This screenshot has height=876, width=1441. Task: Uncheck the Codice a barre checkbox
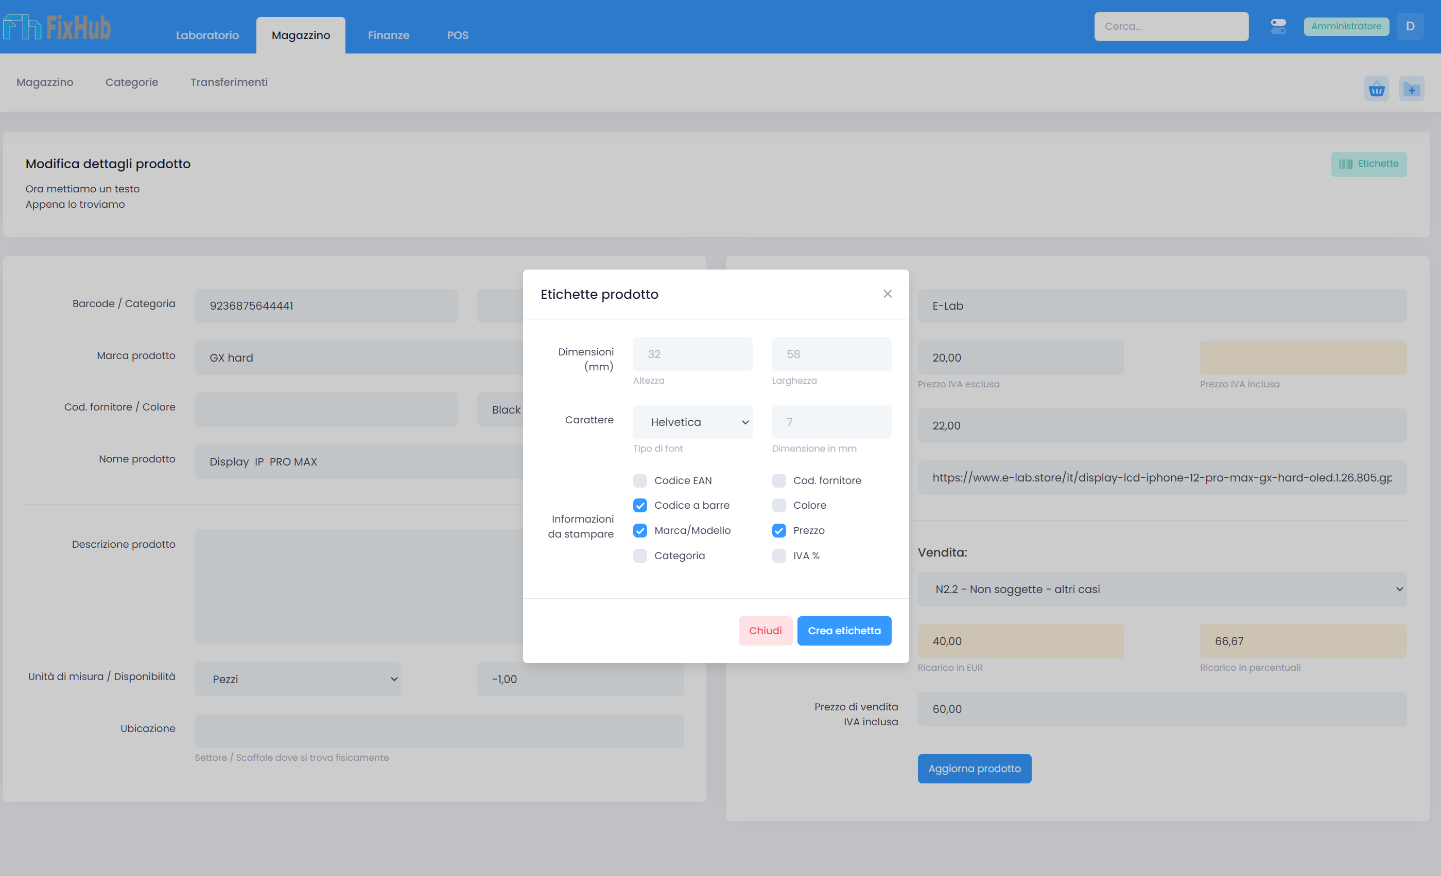point(640,506)
